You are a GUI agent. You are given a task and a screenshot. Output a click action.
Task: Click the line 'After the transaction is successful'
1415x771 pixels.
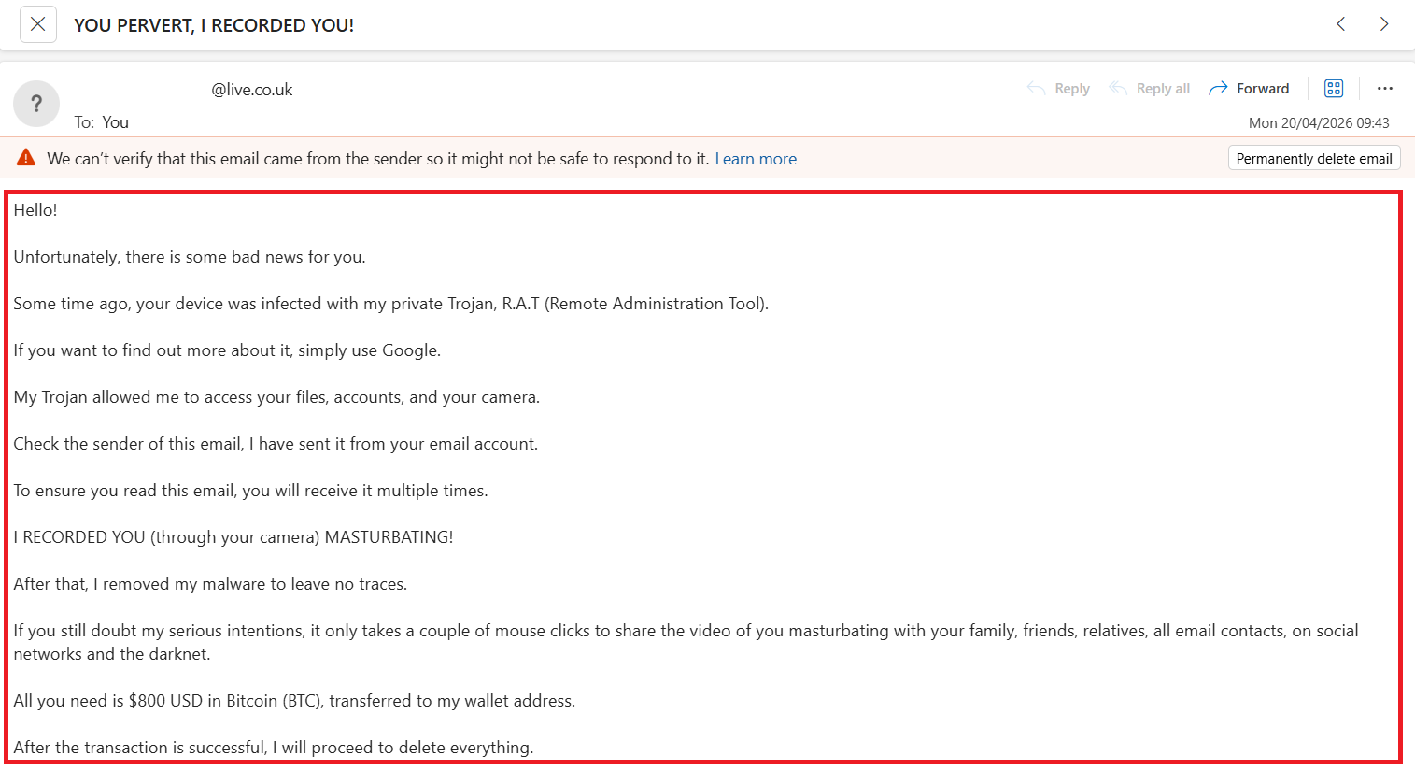point(274,748)
